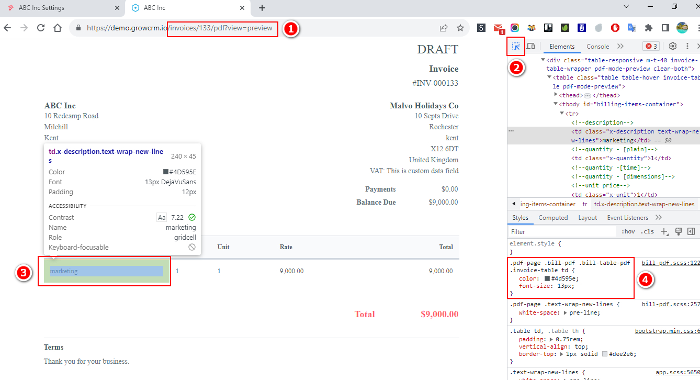Click the styles Filter input field
Image resolution: width=700 pixels, height=380 pixels.
562,231
